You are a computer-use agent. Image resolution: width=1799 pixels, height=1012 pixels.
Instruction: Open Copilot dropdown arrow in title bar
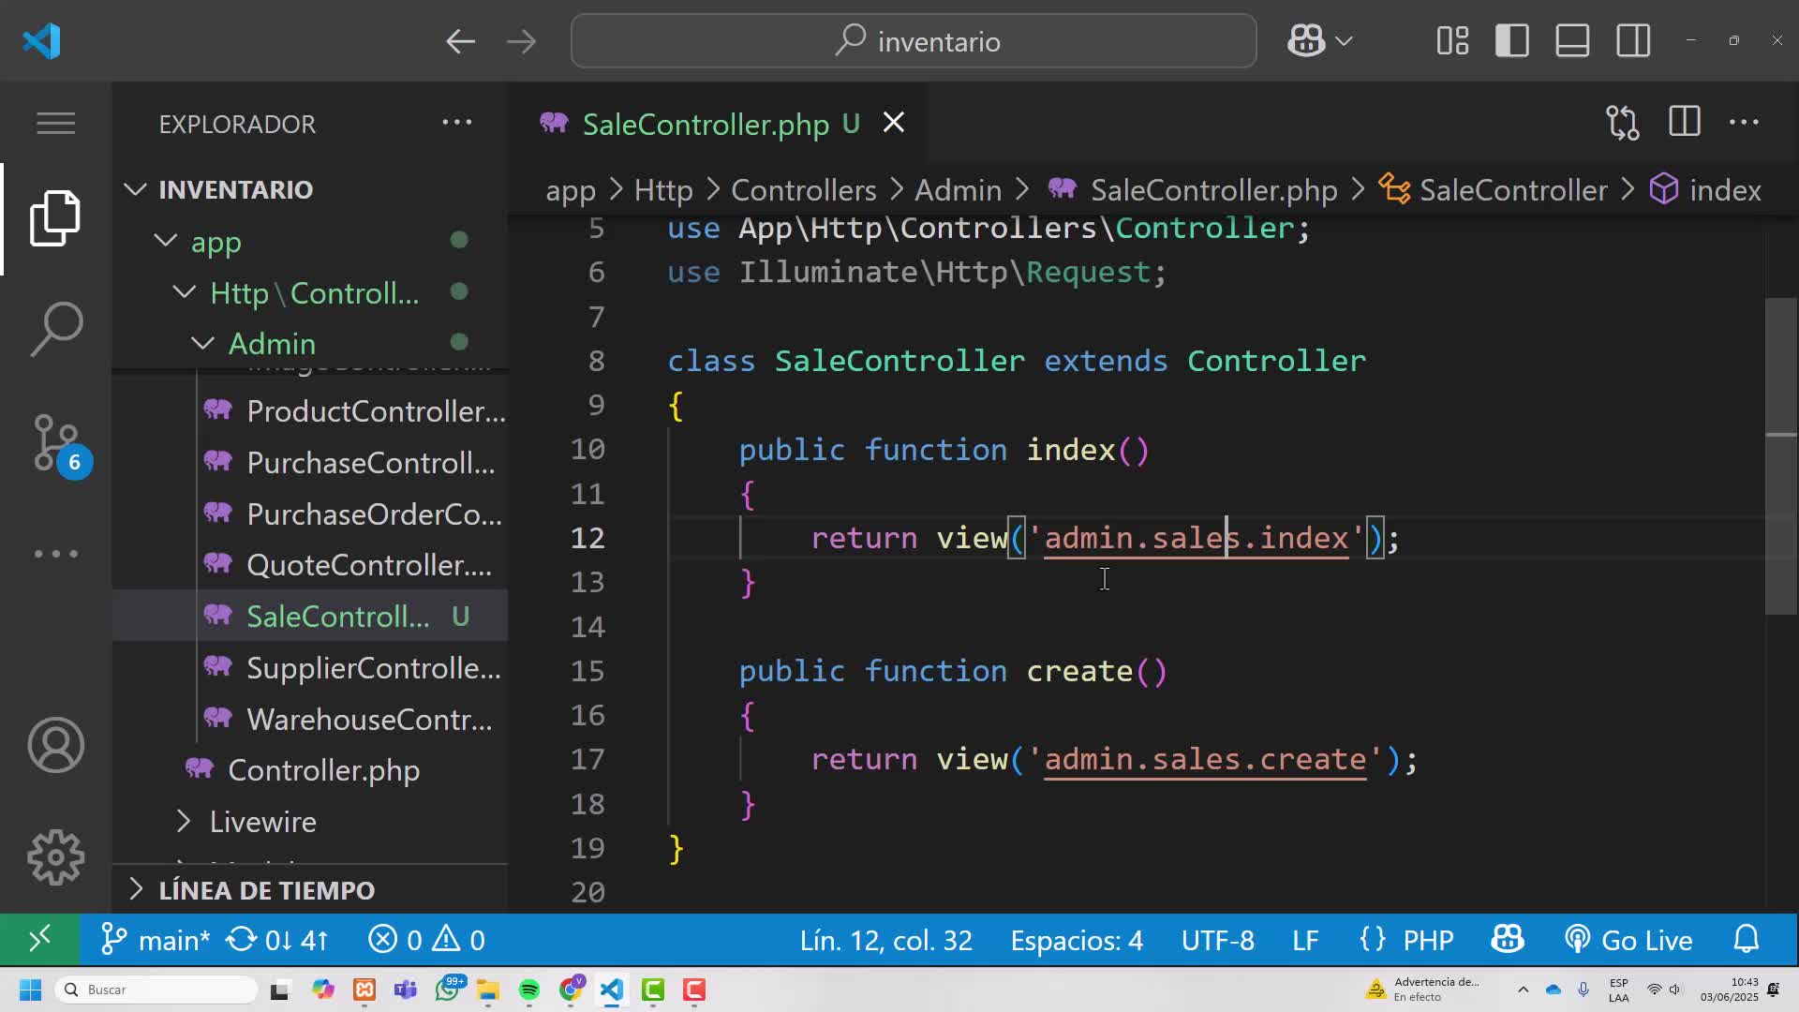click(1345, 41)
